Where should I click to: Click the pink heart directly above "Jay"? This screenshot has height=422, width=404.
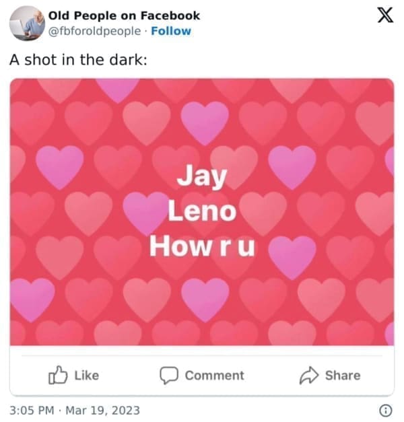pyautogui.click(x=205, y=120)
